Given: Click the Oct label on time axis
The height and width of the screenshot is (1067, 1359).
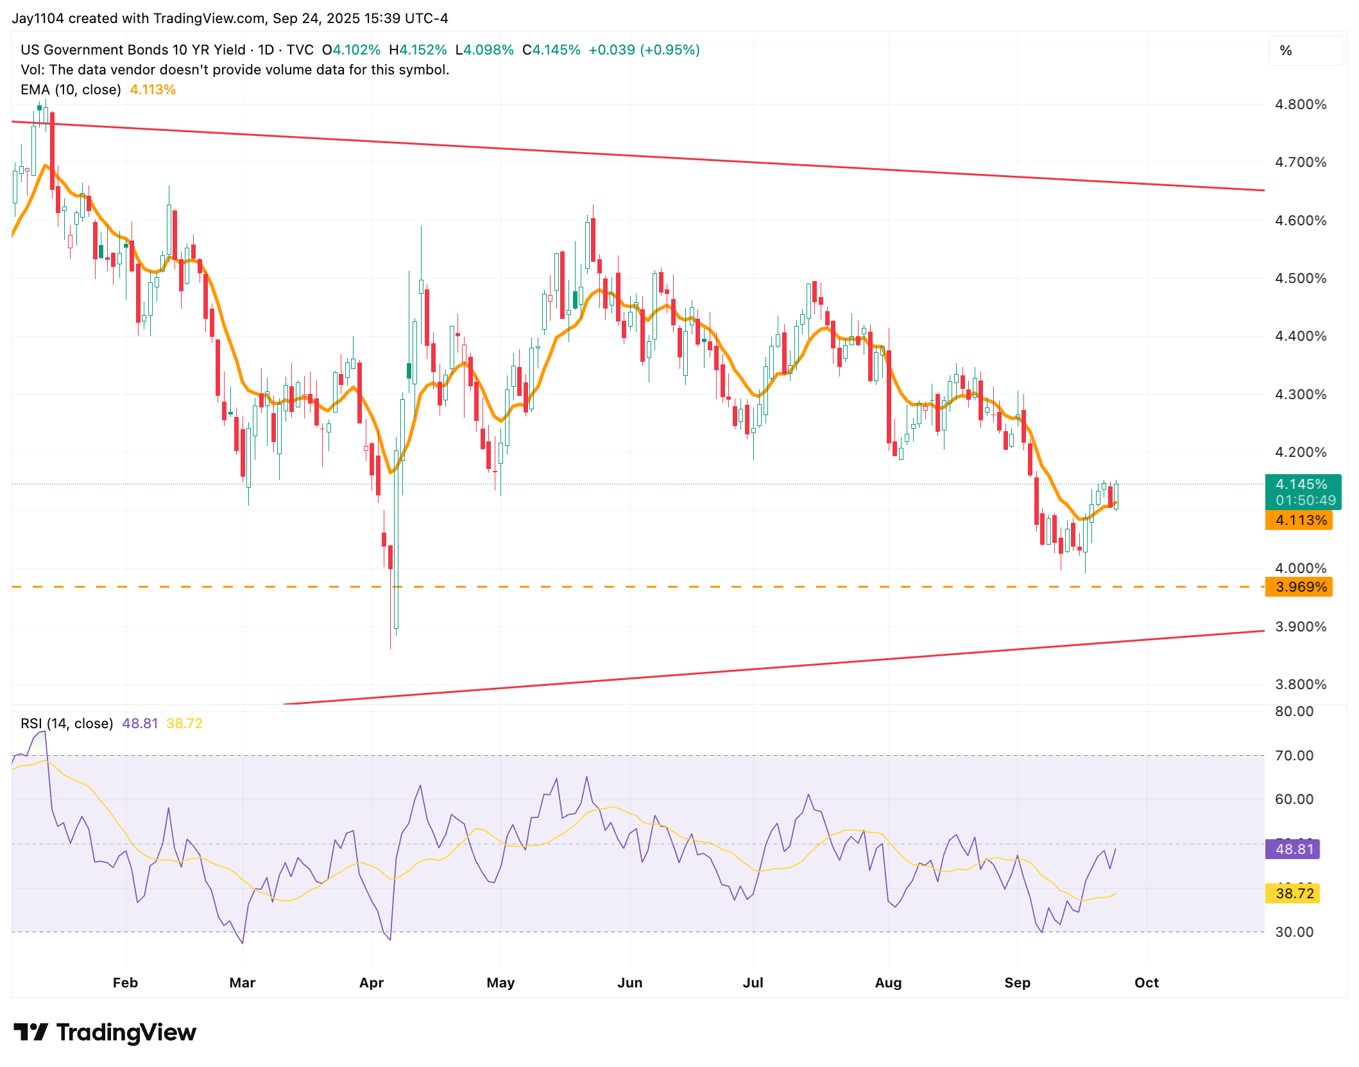Looking at the screenshot, I should click(1147, 983).
